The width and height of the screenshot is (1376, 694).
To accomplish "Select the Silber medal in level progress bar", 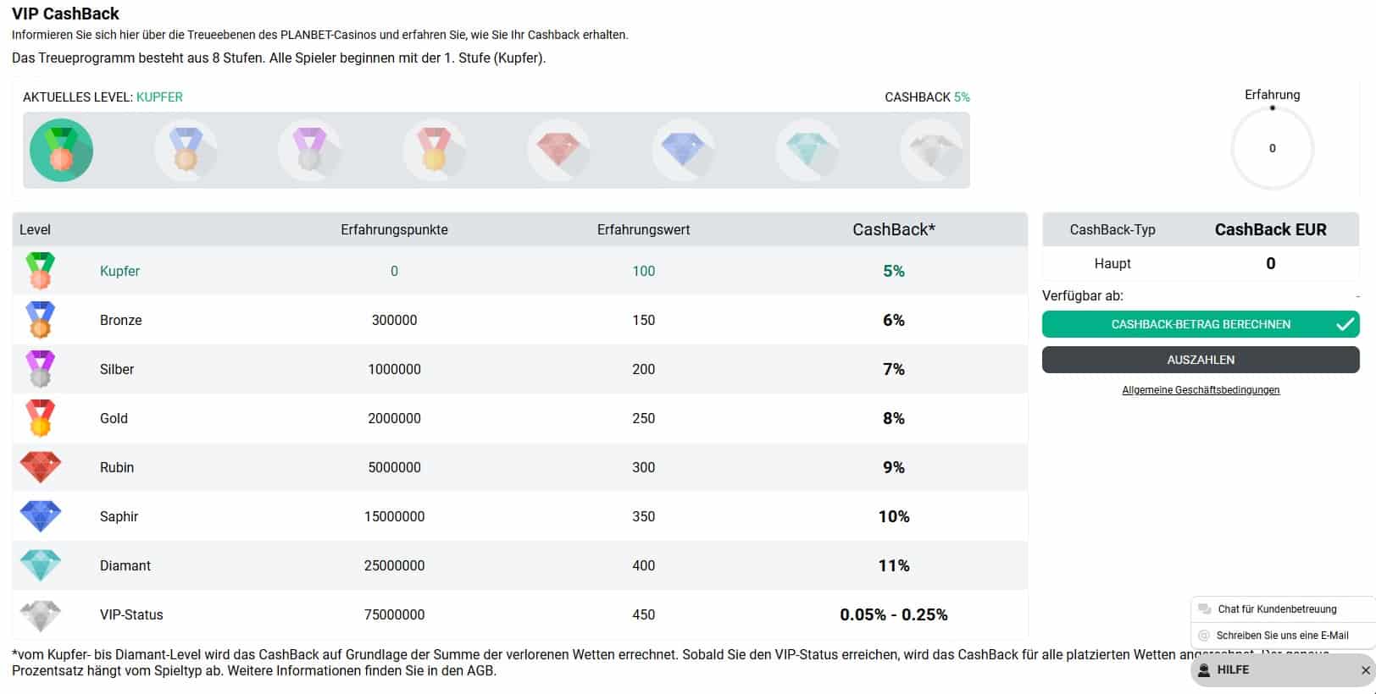I will click(309, 151).
